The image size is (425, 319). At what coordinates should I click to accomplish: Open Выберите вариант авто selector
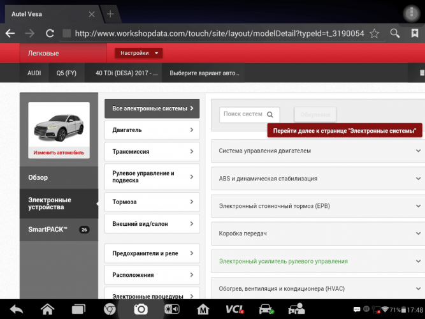click(203, 73)
